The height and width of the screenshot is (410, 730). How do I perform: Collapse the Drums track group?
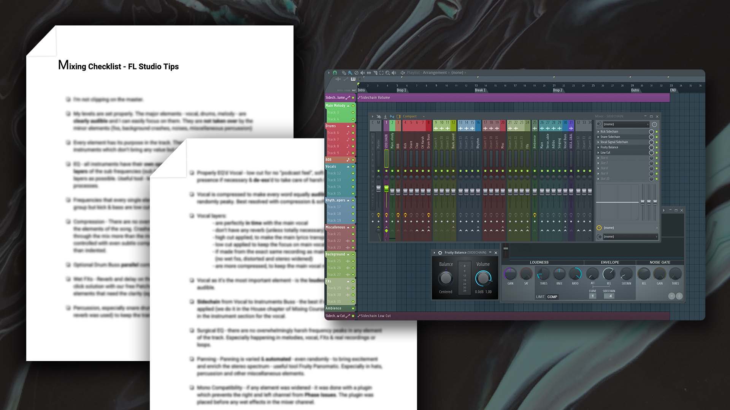click(x=348, y=126)
